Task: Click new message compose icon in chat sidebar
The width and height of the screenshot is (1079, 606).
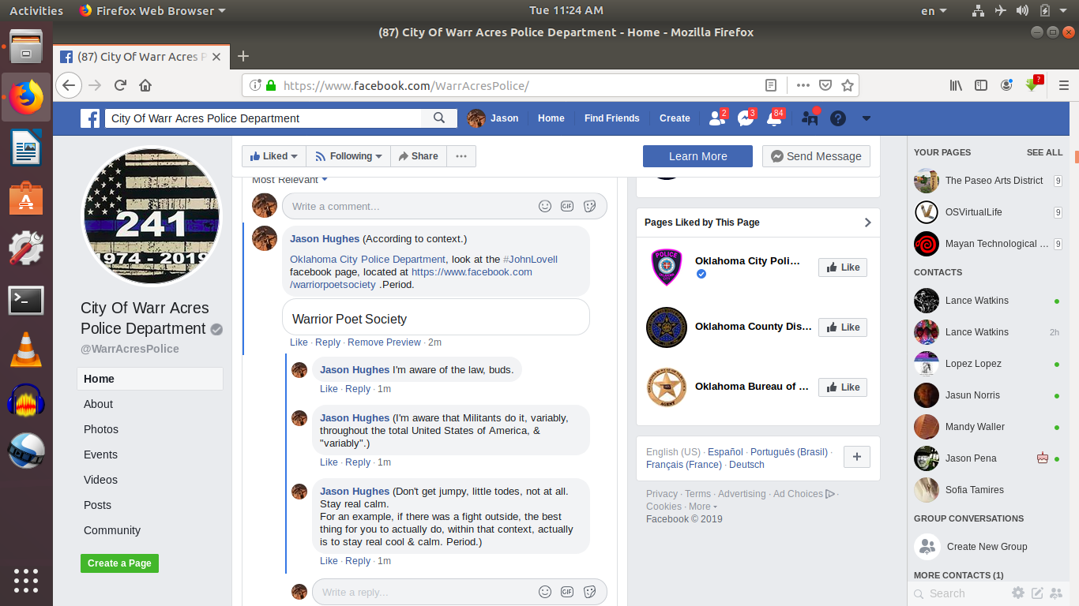Action: pyautogui.click(x=1037, y=593)
